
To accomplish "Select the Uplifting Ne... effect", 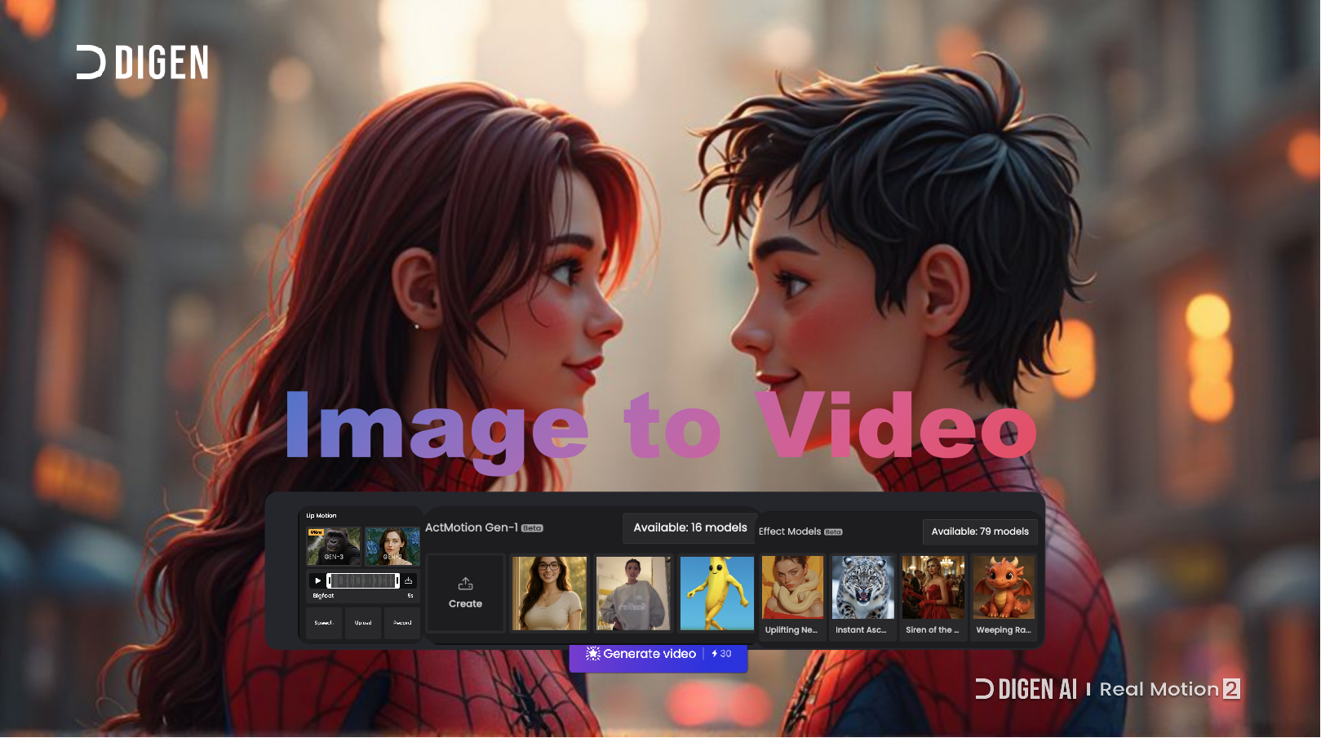I will [x=792, y=596].
